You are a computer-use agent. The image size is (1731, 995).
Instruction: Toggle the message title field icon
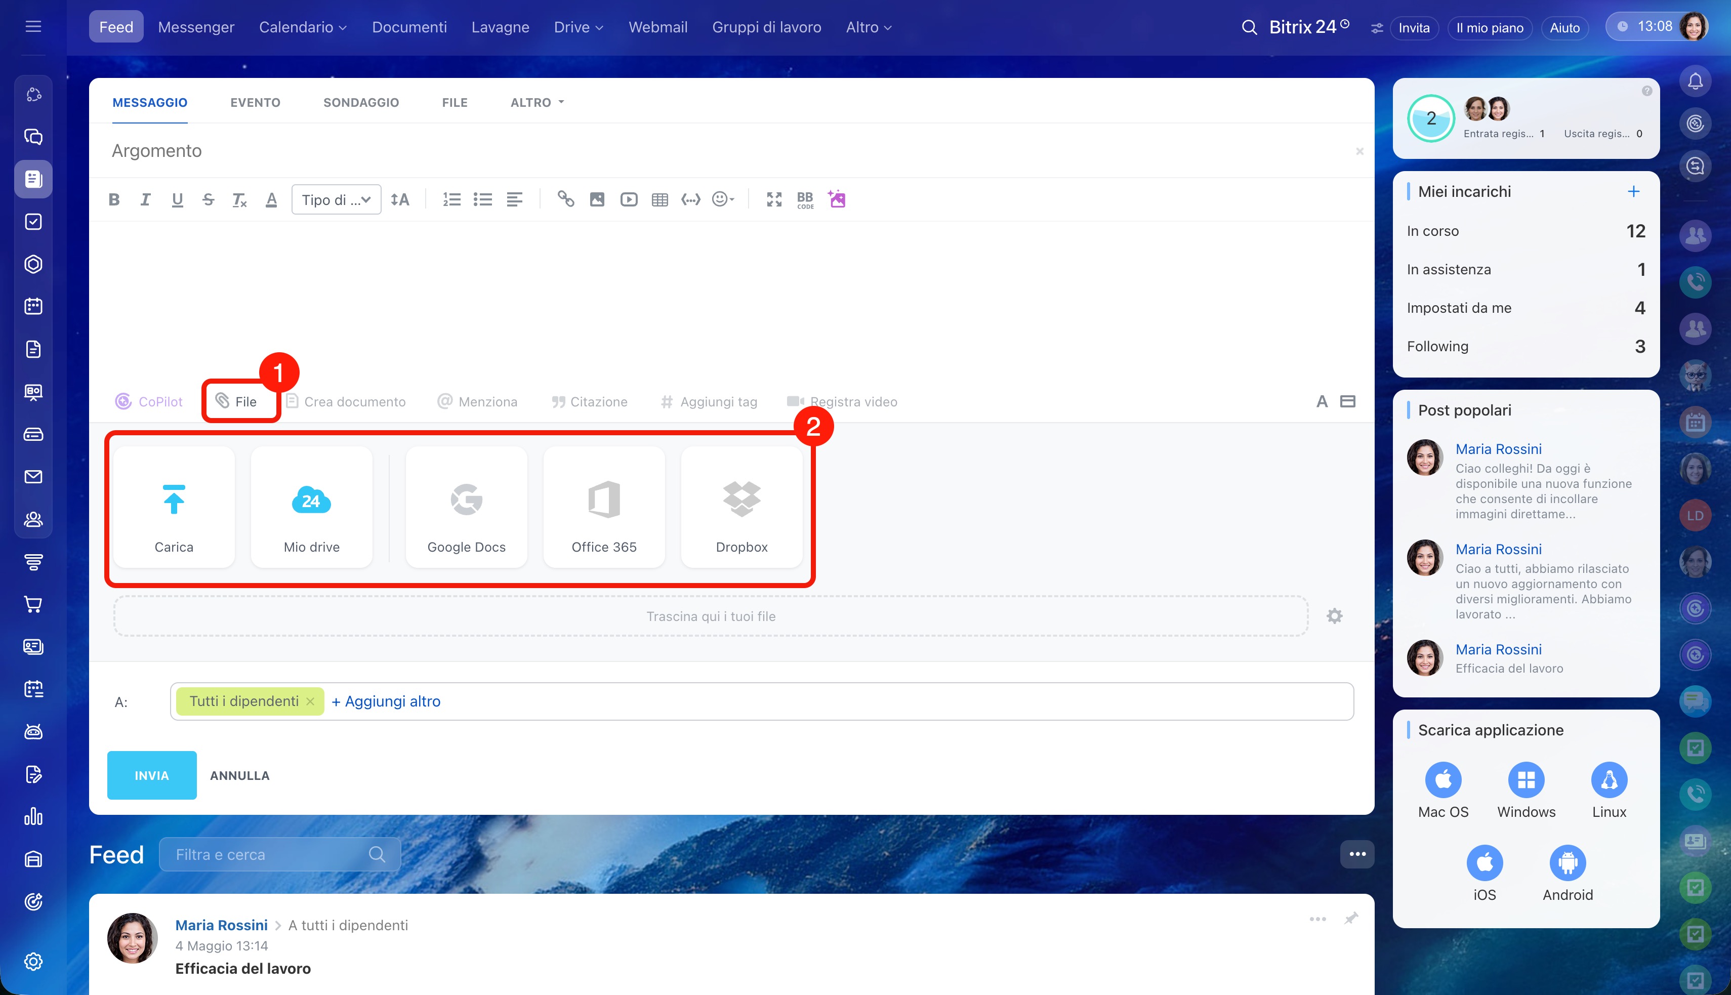click(x=1347, y=402)
